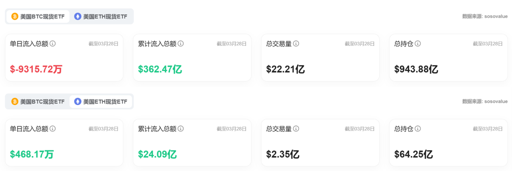Click the $943.88亿 total holdings value

416,69
